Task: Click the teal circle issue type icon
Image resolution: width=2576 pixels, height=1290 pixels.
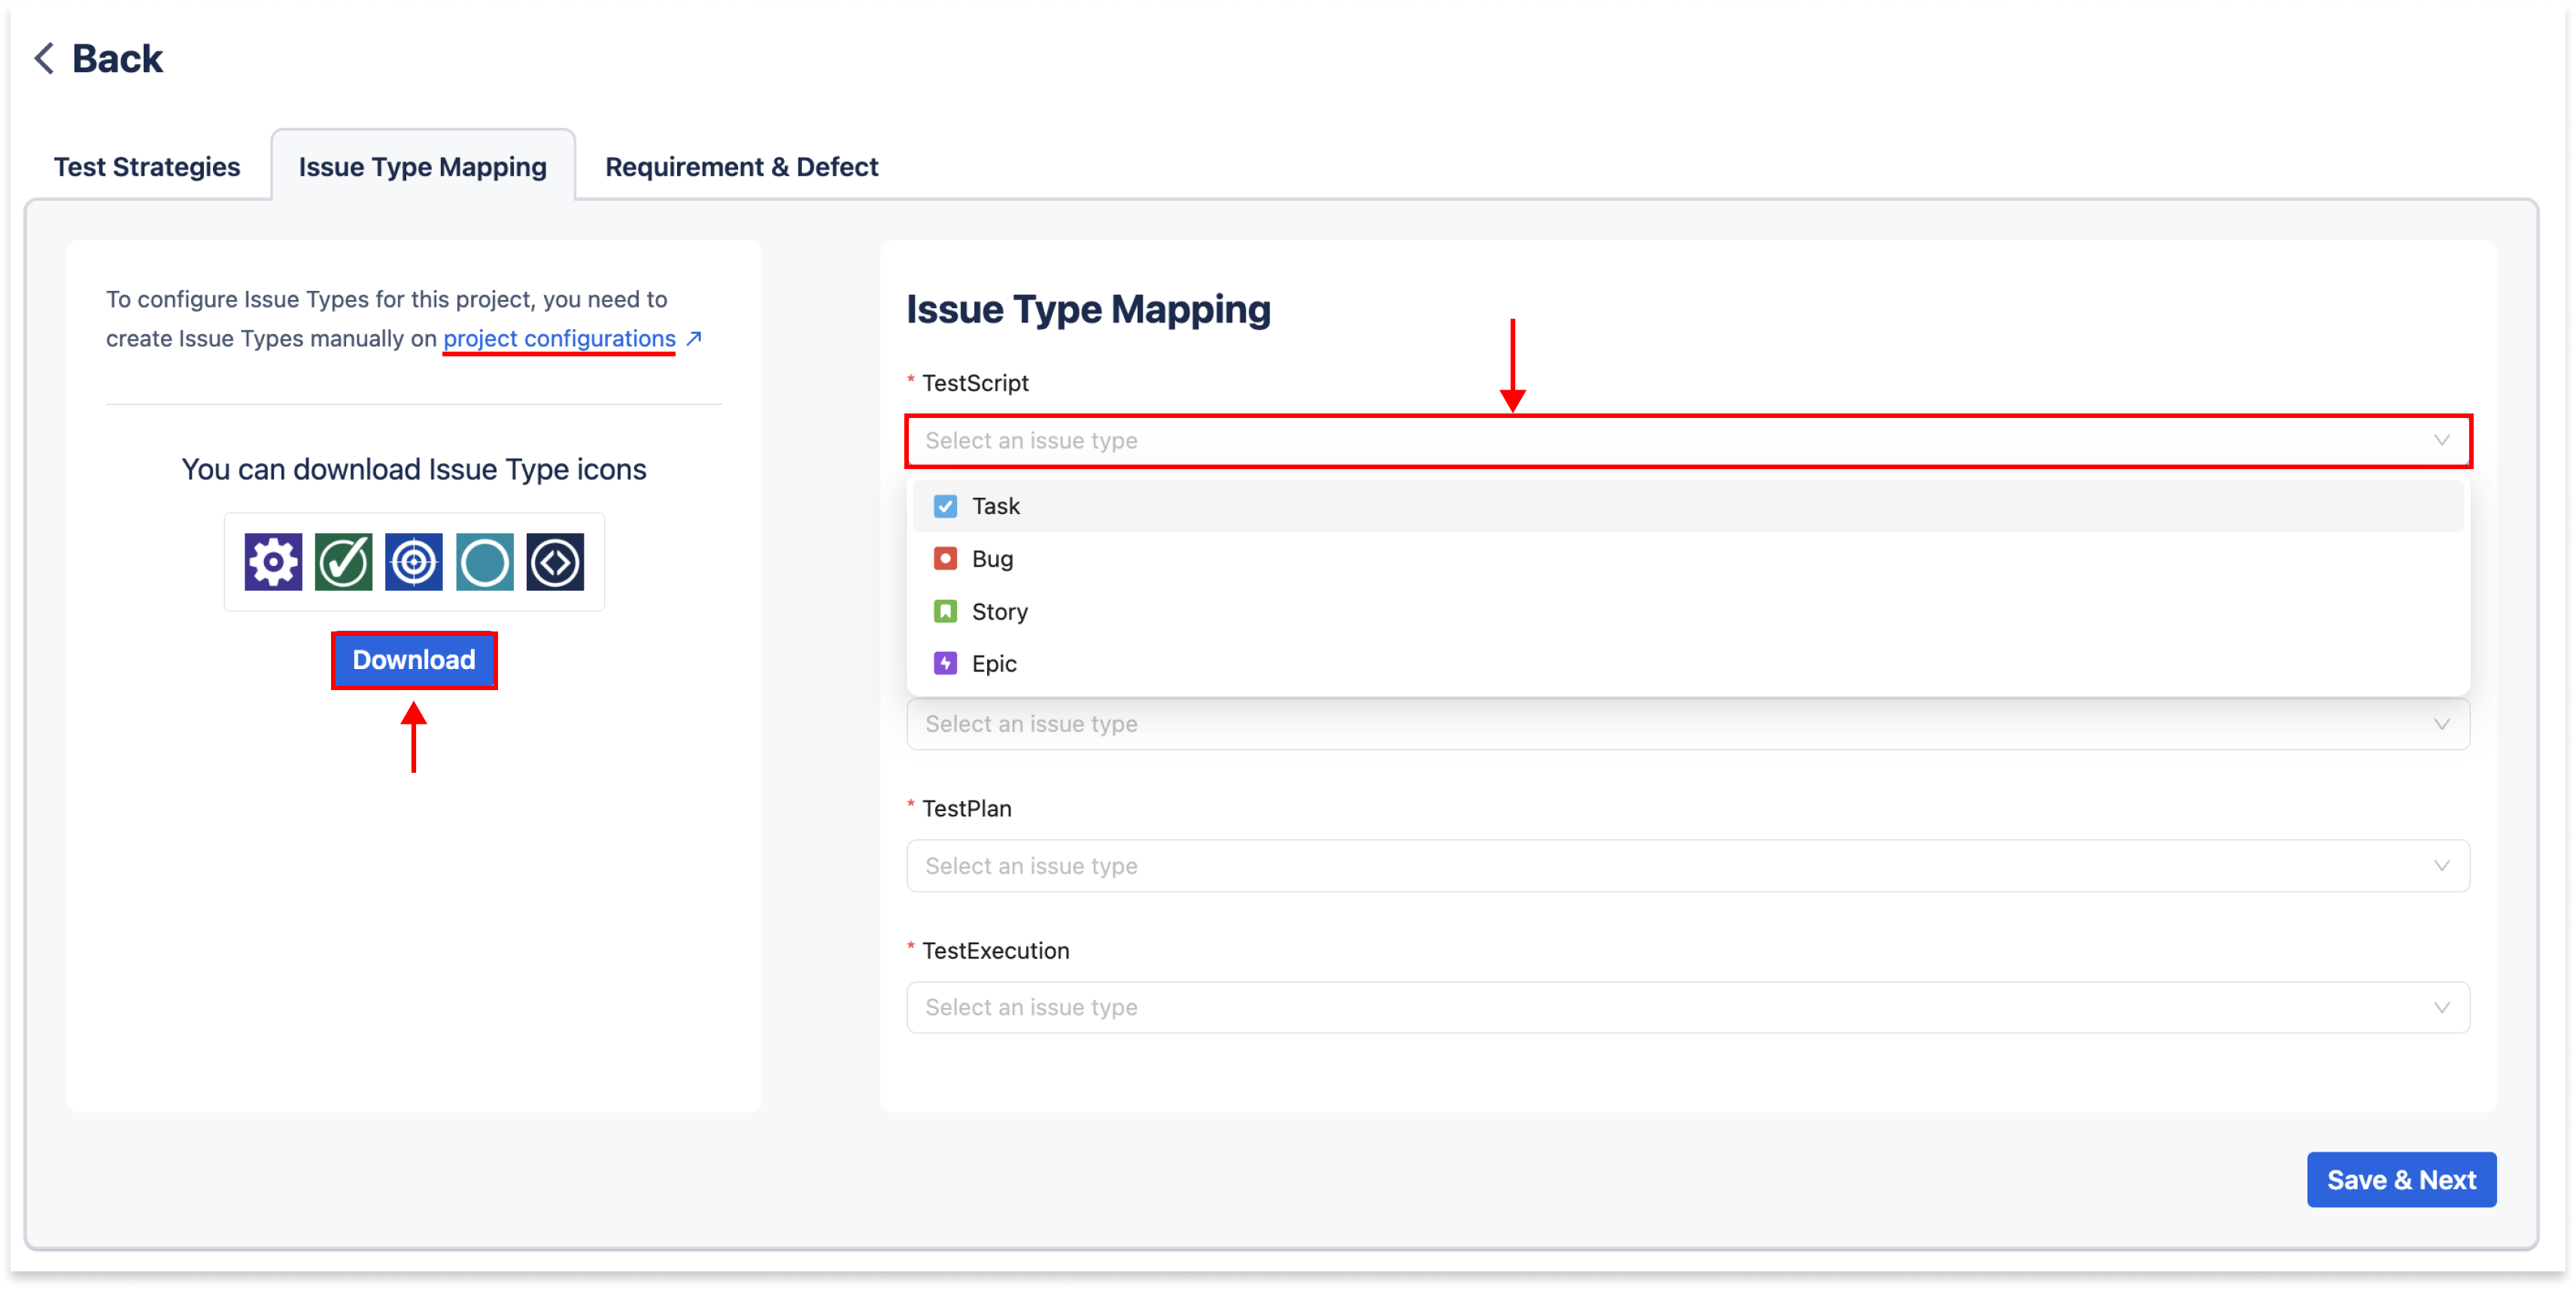Action: click(x=485, y=562)
